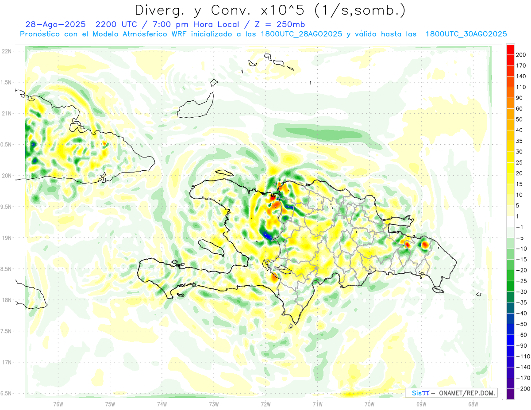This screenshot has height=410, width=531.
Task: Click the 'ONAMET/REP.DOM.' credit label
Action: [x=466, y=393]
